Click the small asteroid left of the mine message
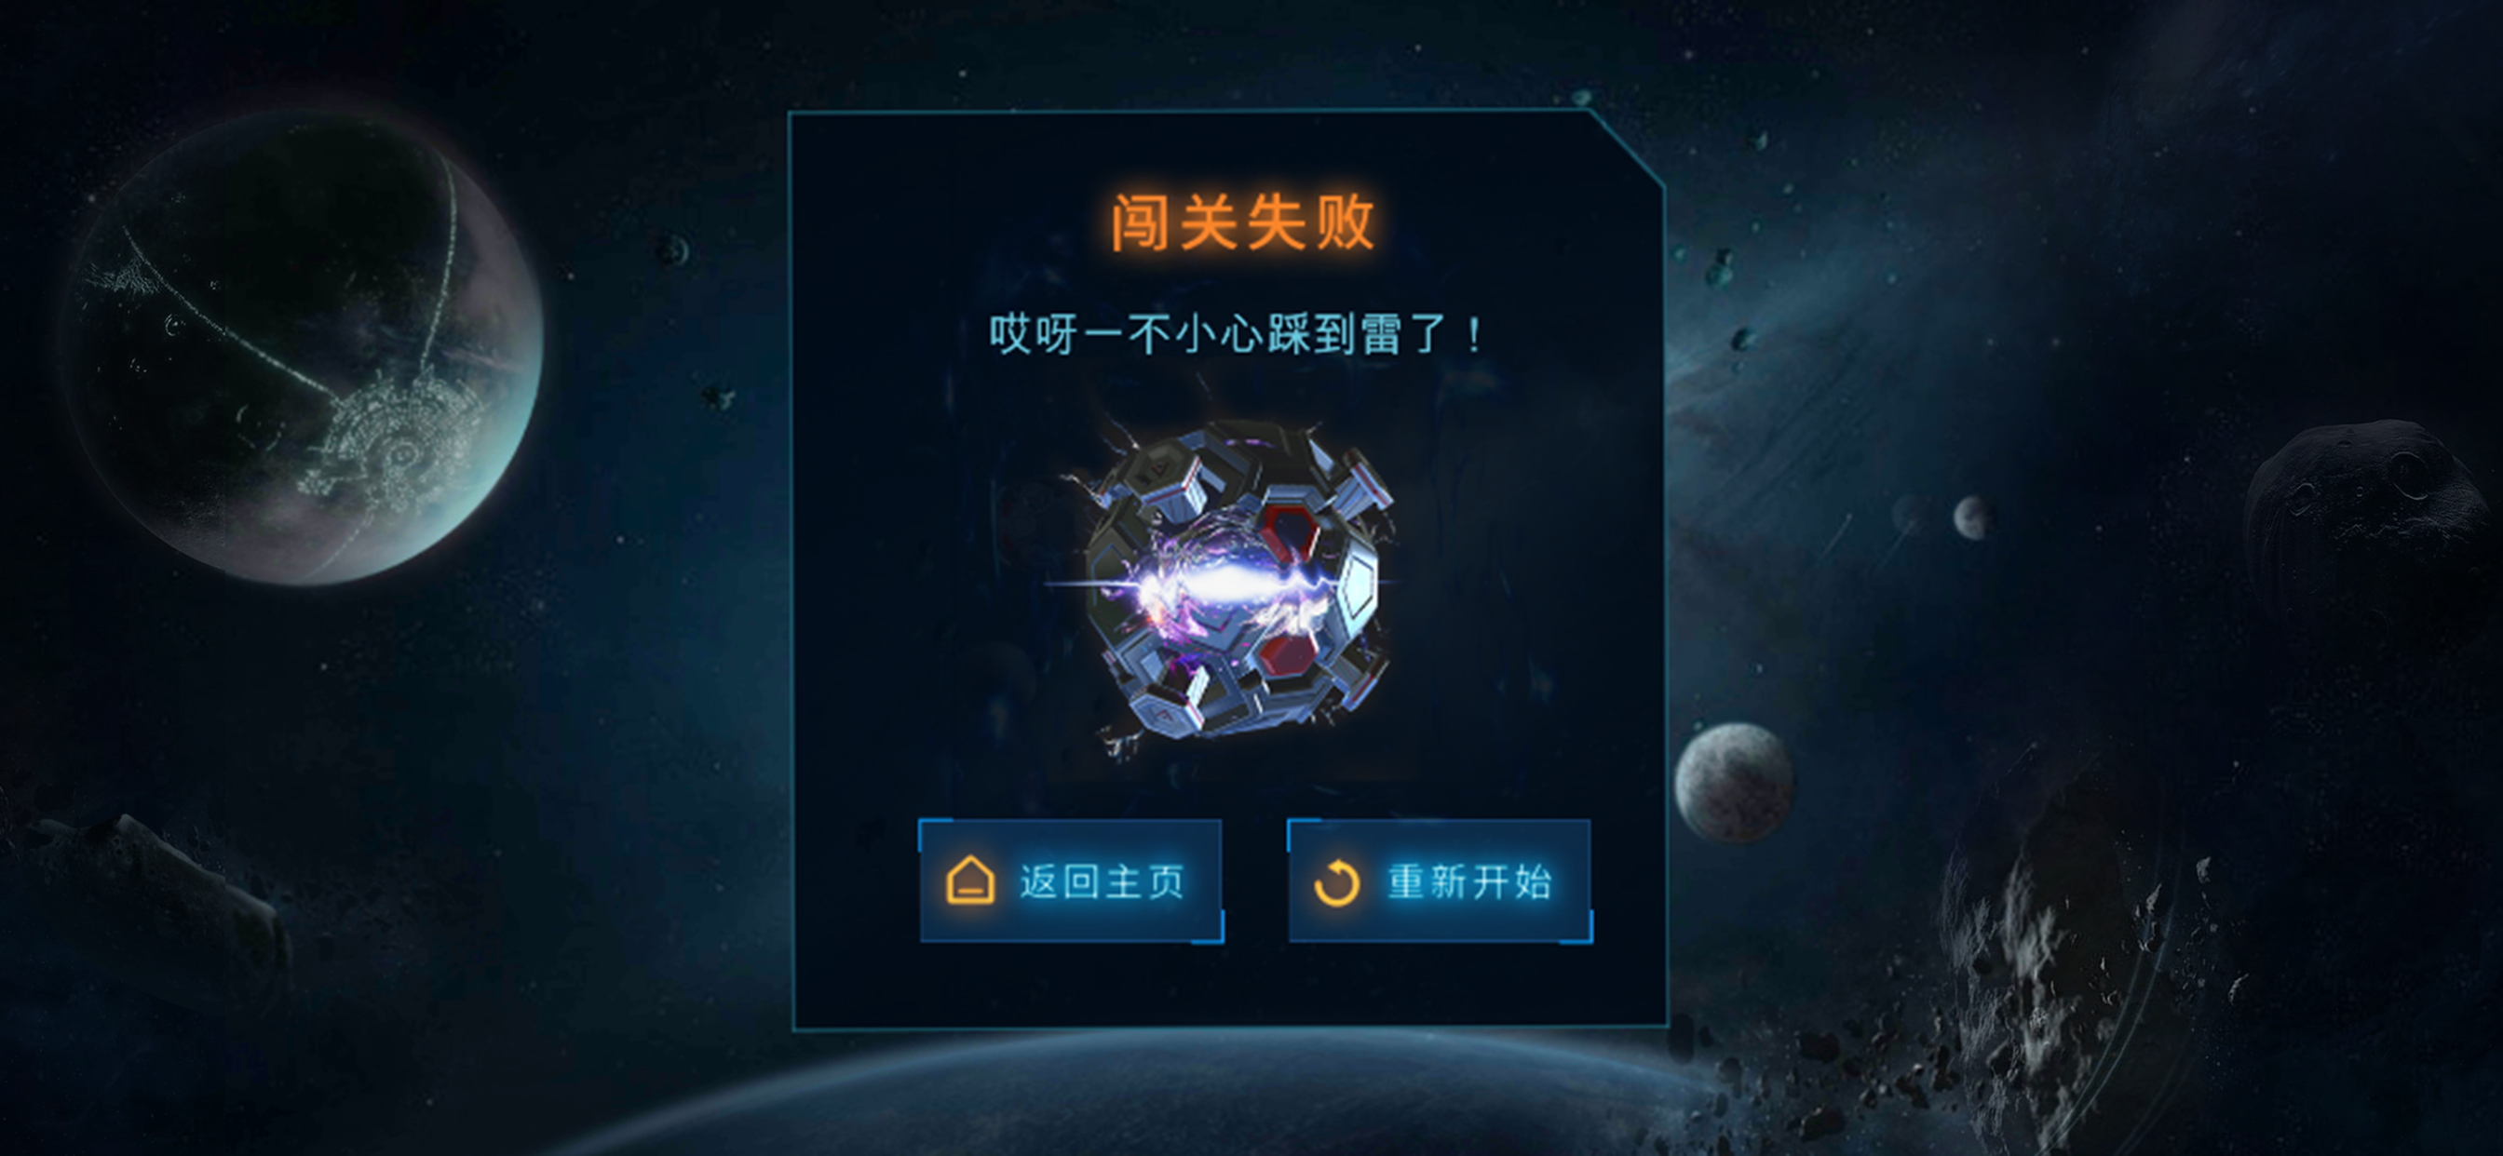This screenshot has height=1156, width=2503. (x=719, y=398)
